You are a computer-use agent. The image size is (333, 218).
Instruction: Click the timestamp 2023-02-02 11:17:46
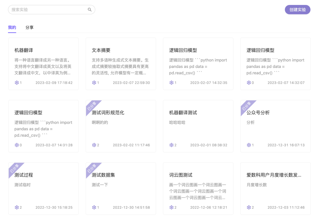[x=131, y=145]
